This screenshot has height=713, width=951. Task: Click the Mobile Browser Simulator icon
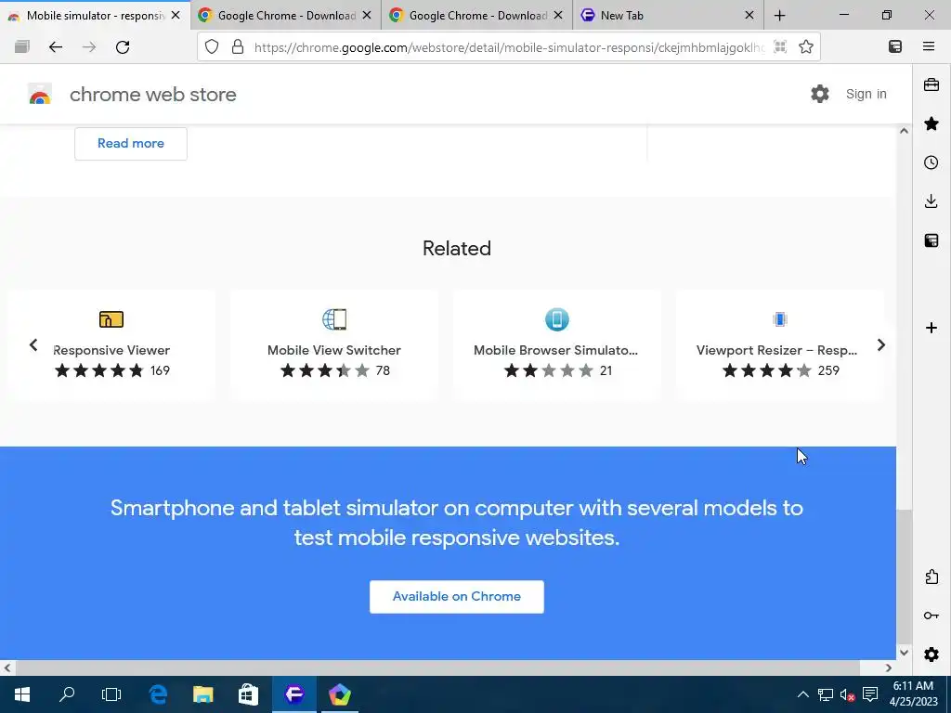pyautogui.click(x=557, y=319)
